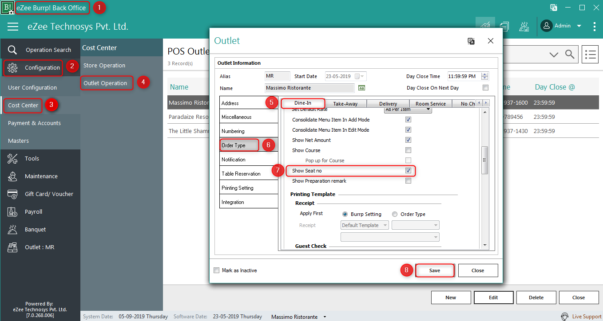This screenshot has width=603, height=321.
Task: Uncheck Consolidate Menu Item In Add Mode
Action: coord(408,120)
